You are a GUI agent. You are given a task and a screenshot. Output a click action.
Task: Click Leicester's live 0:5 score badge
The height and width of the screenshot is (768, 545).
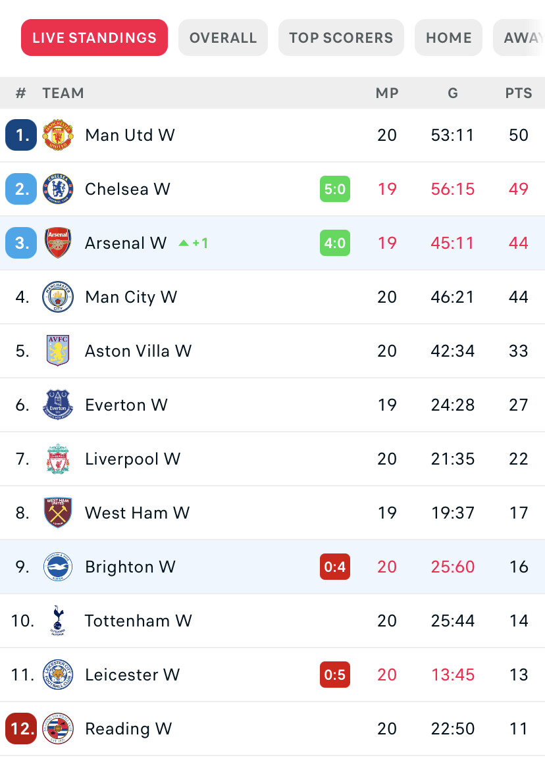point(335,675)
